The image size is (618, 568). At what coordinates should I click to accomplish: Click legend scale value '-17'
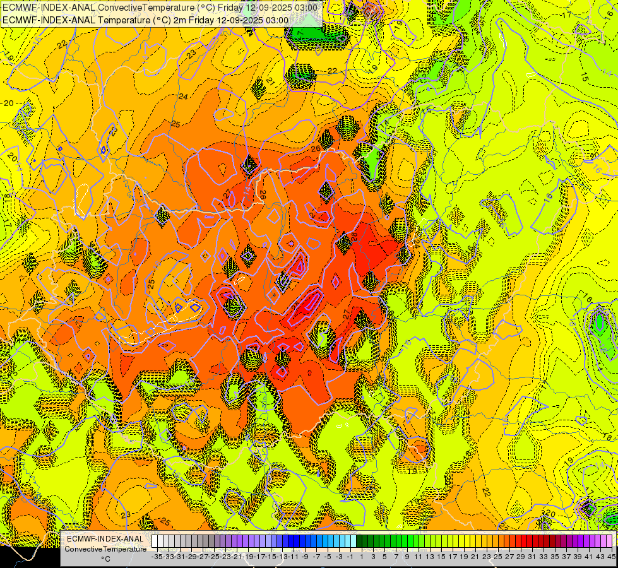click(x=261, y=557)
